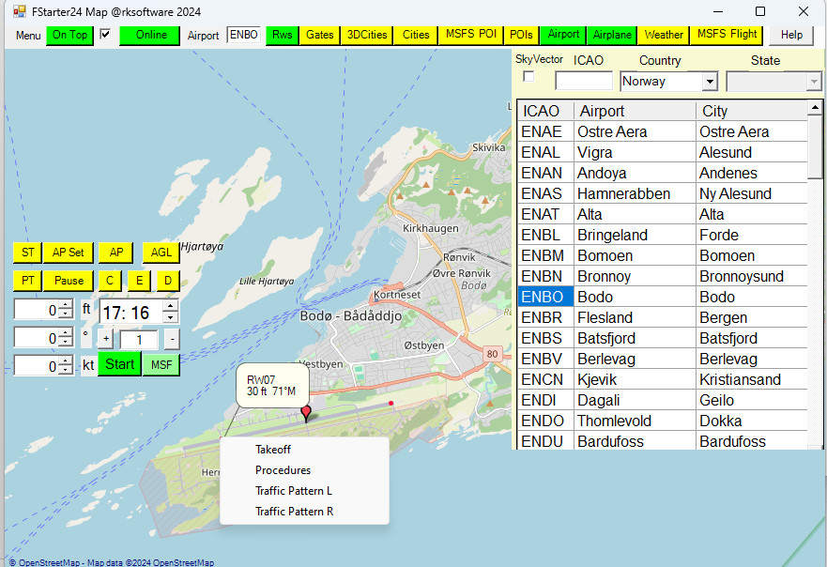Select the ENAL Vigra airport row
This screenshot has height=567, width=827.
click(x=610, y=152)
